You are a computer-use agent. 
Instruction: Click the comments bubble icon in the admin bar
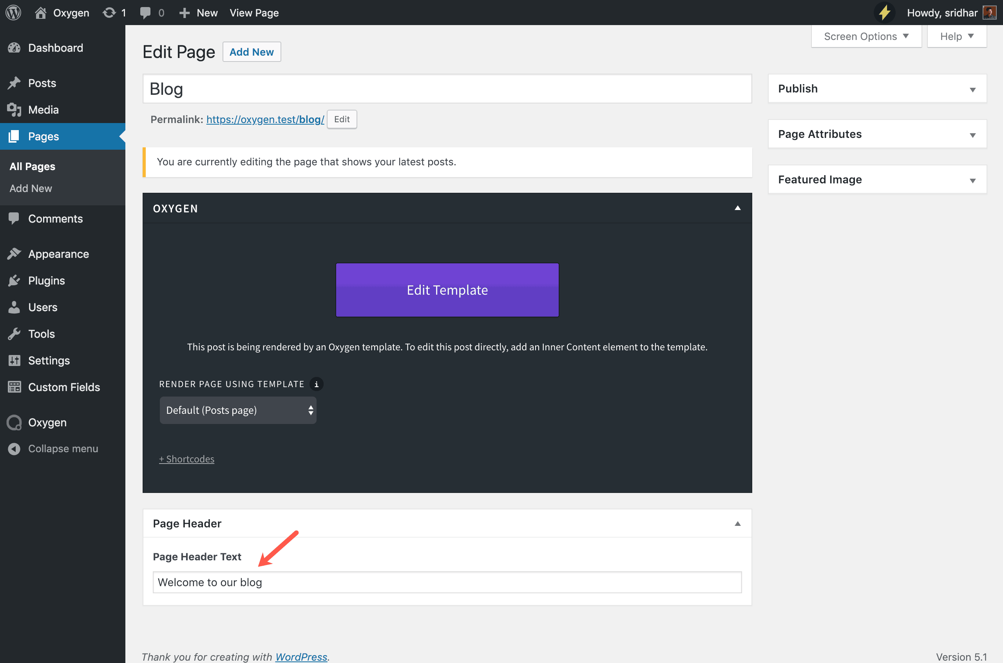click(x=145, y=13)
